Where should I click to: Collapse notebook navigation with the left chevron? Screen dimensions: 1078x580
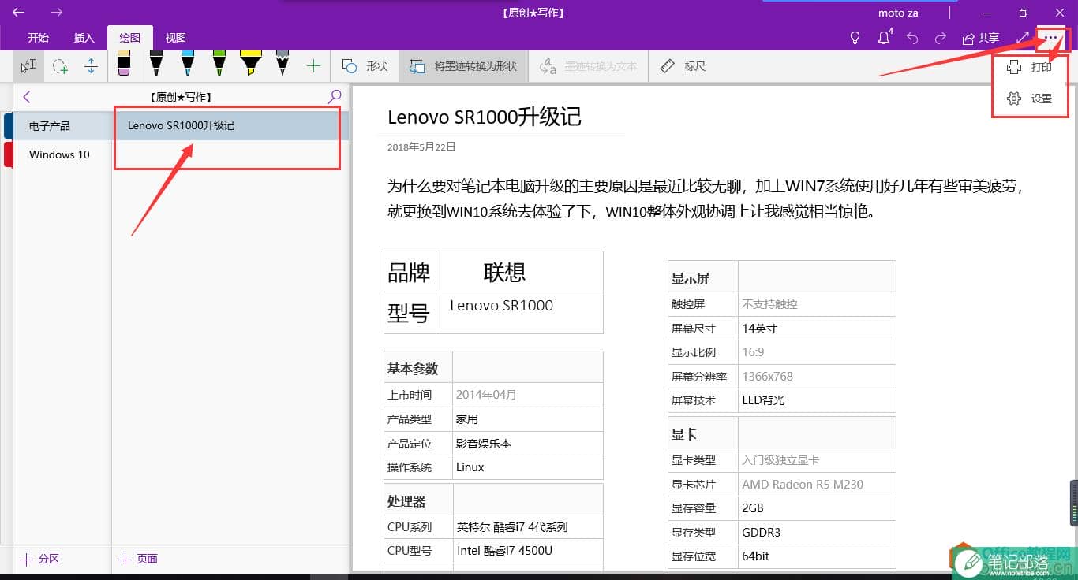[26, 97]
